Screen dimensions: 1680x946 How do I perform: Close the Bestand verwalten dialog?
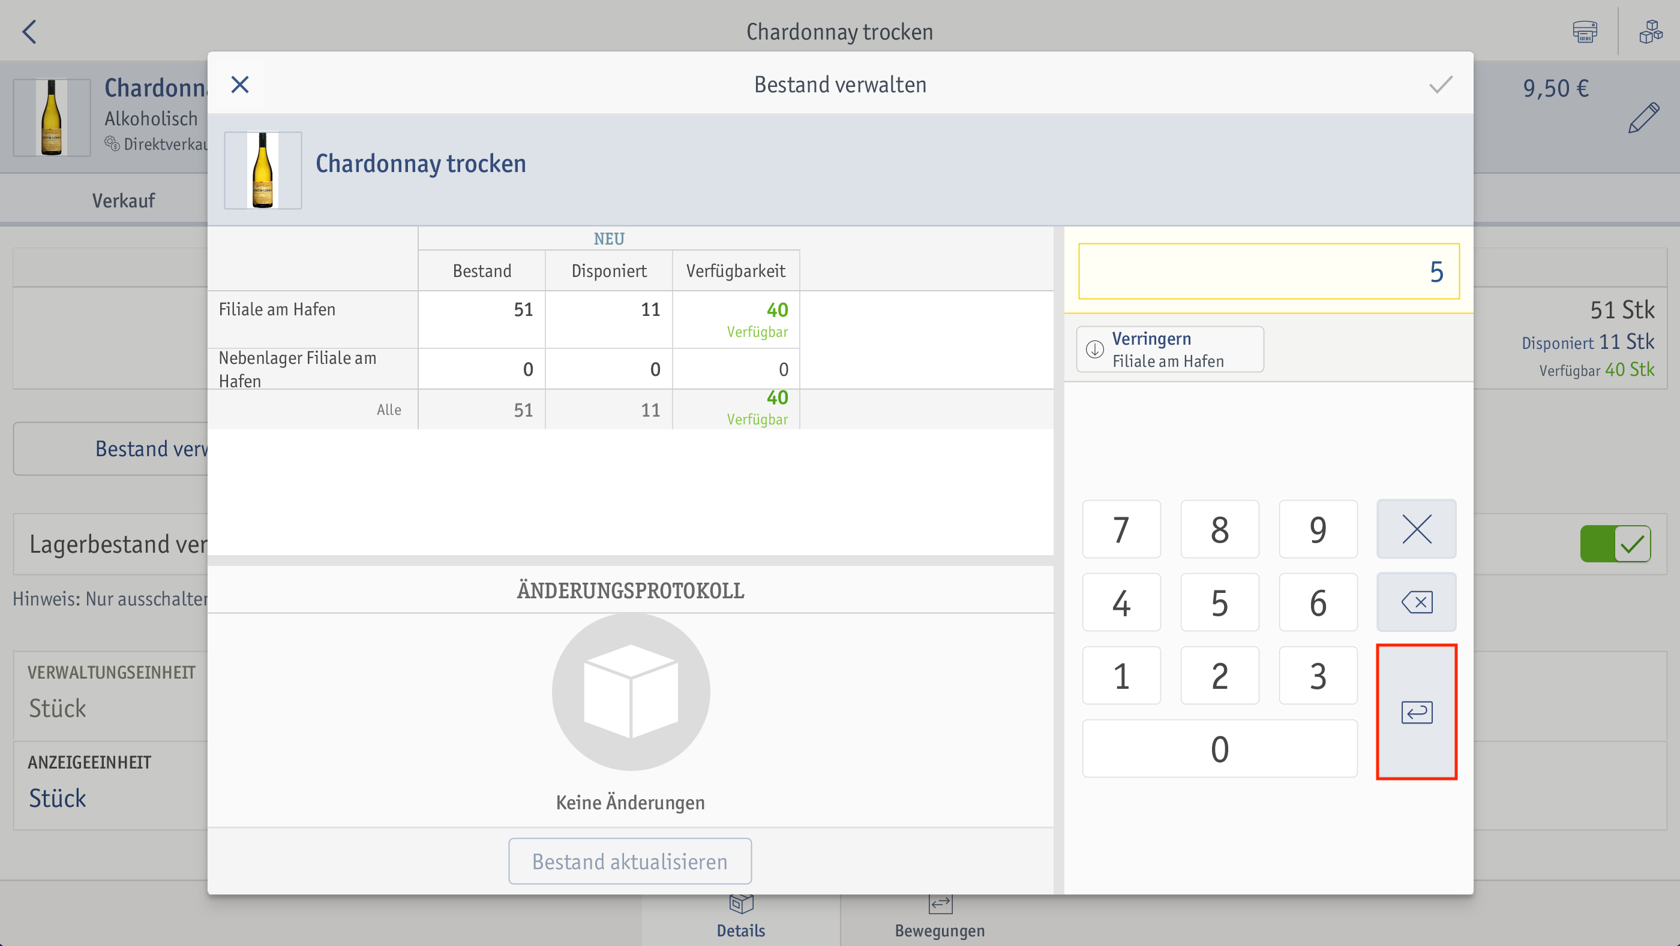click(x=240, y=85)
